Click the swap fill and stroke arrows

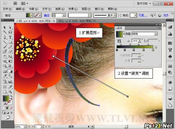click(x=11, y=96)
